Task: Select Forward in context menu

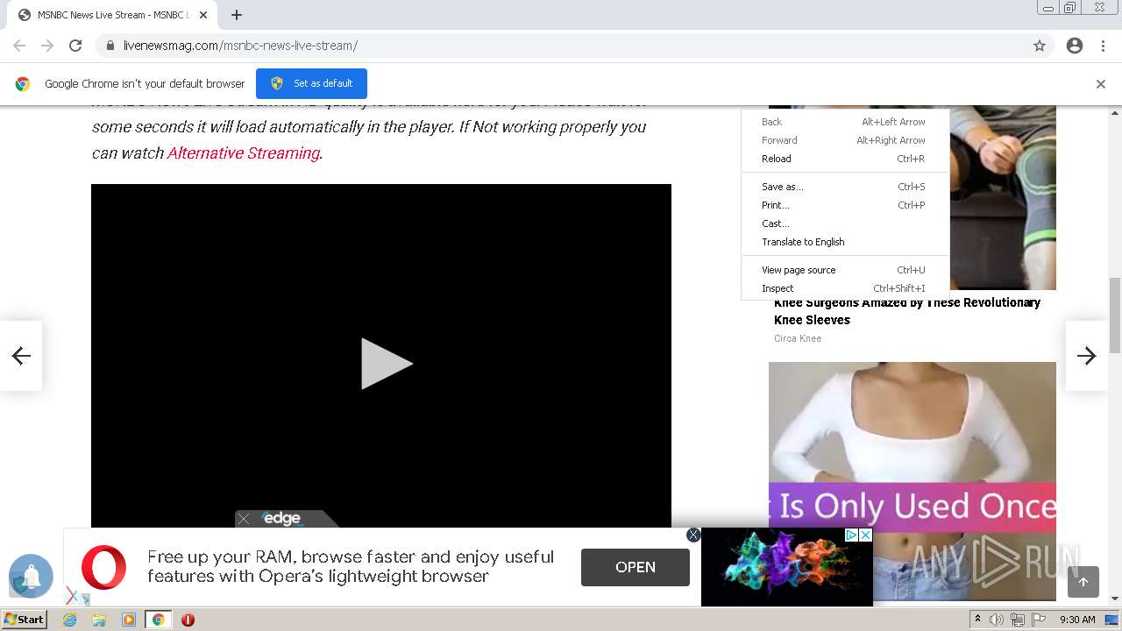Action: [x=845, y=140]
